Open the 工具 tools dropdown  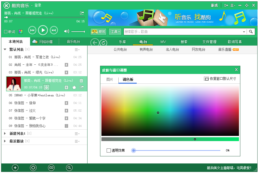coord(115,32)
